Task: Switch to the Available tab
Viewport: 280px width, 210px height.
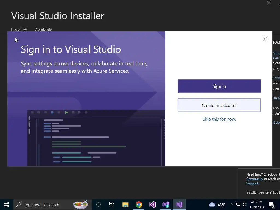Action: (43, 30)
